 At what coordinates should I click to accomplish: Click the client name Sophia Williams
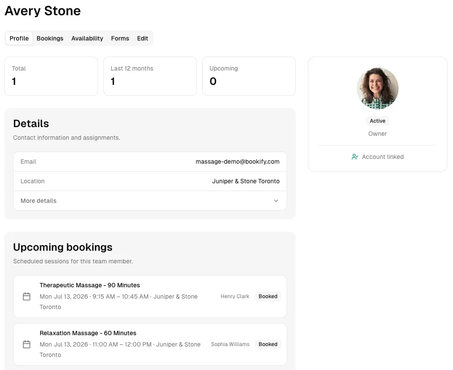230,344
